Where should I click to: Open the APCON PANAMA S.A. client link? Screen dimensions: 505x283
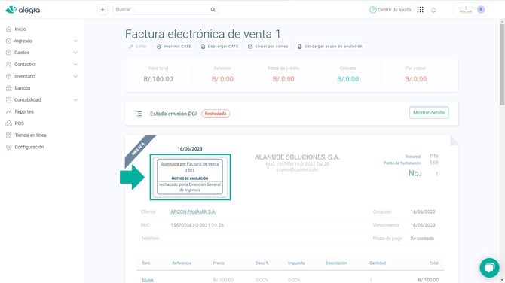click(x=193, y=211)
